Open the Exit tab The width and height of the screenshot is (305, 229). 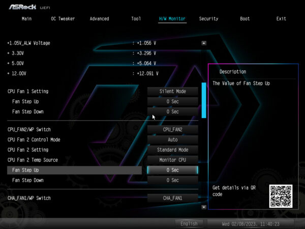[281, 19]
